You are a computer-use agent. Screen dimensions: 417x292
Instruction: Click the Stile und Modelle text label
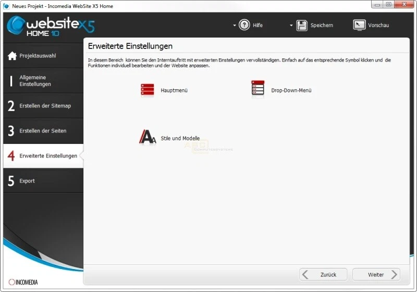(180, 138)
